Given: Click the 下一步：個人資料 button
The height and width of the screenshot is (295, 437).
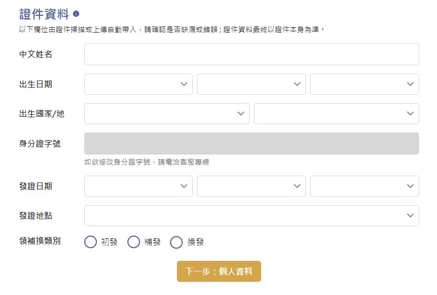Looking at the screenshot, I should click(219, 271).
